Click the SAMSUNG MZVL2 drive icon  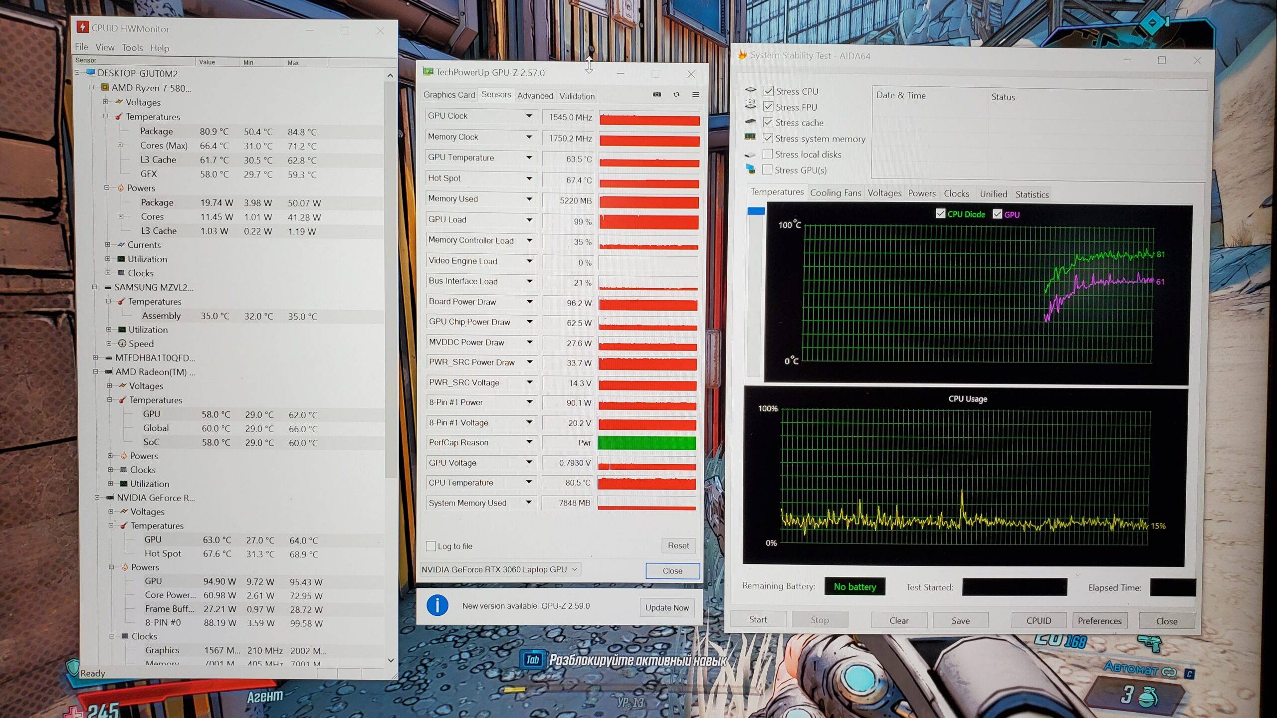[x=108, y=287]
